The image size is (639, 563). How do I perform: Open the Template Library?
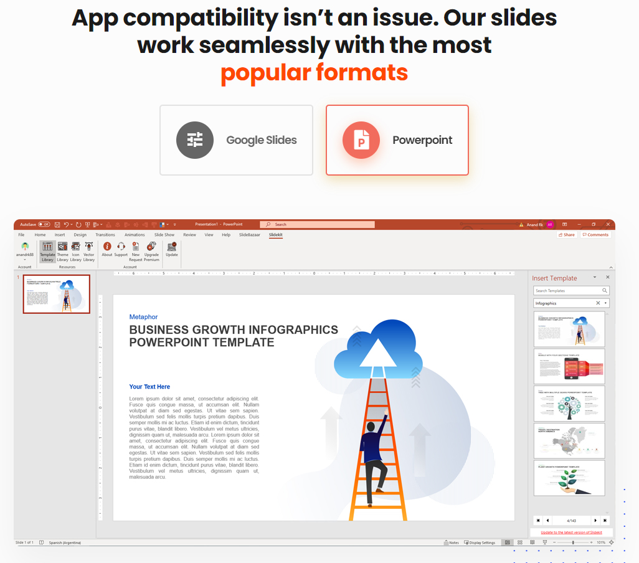click(47, 252)
